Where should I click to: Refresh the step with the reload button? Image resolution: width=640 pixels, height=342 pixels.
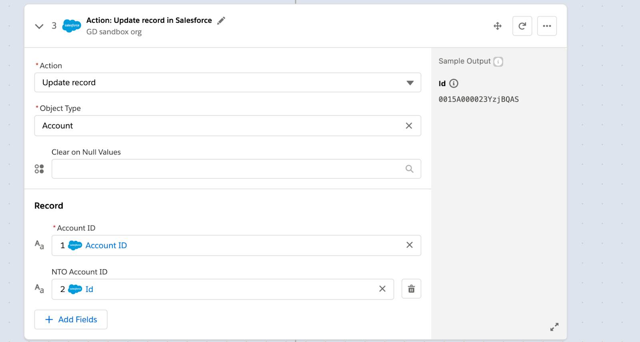click(522, 26)
